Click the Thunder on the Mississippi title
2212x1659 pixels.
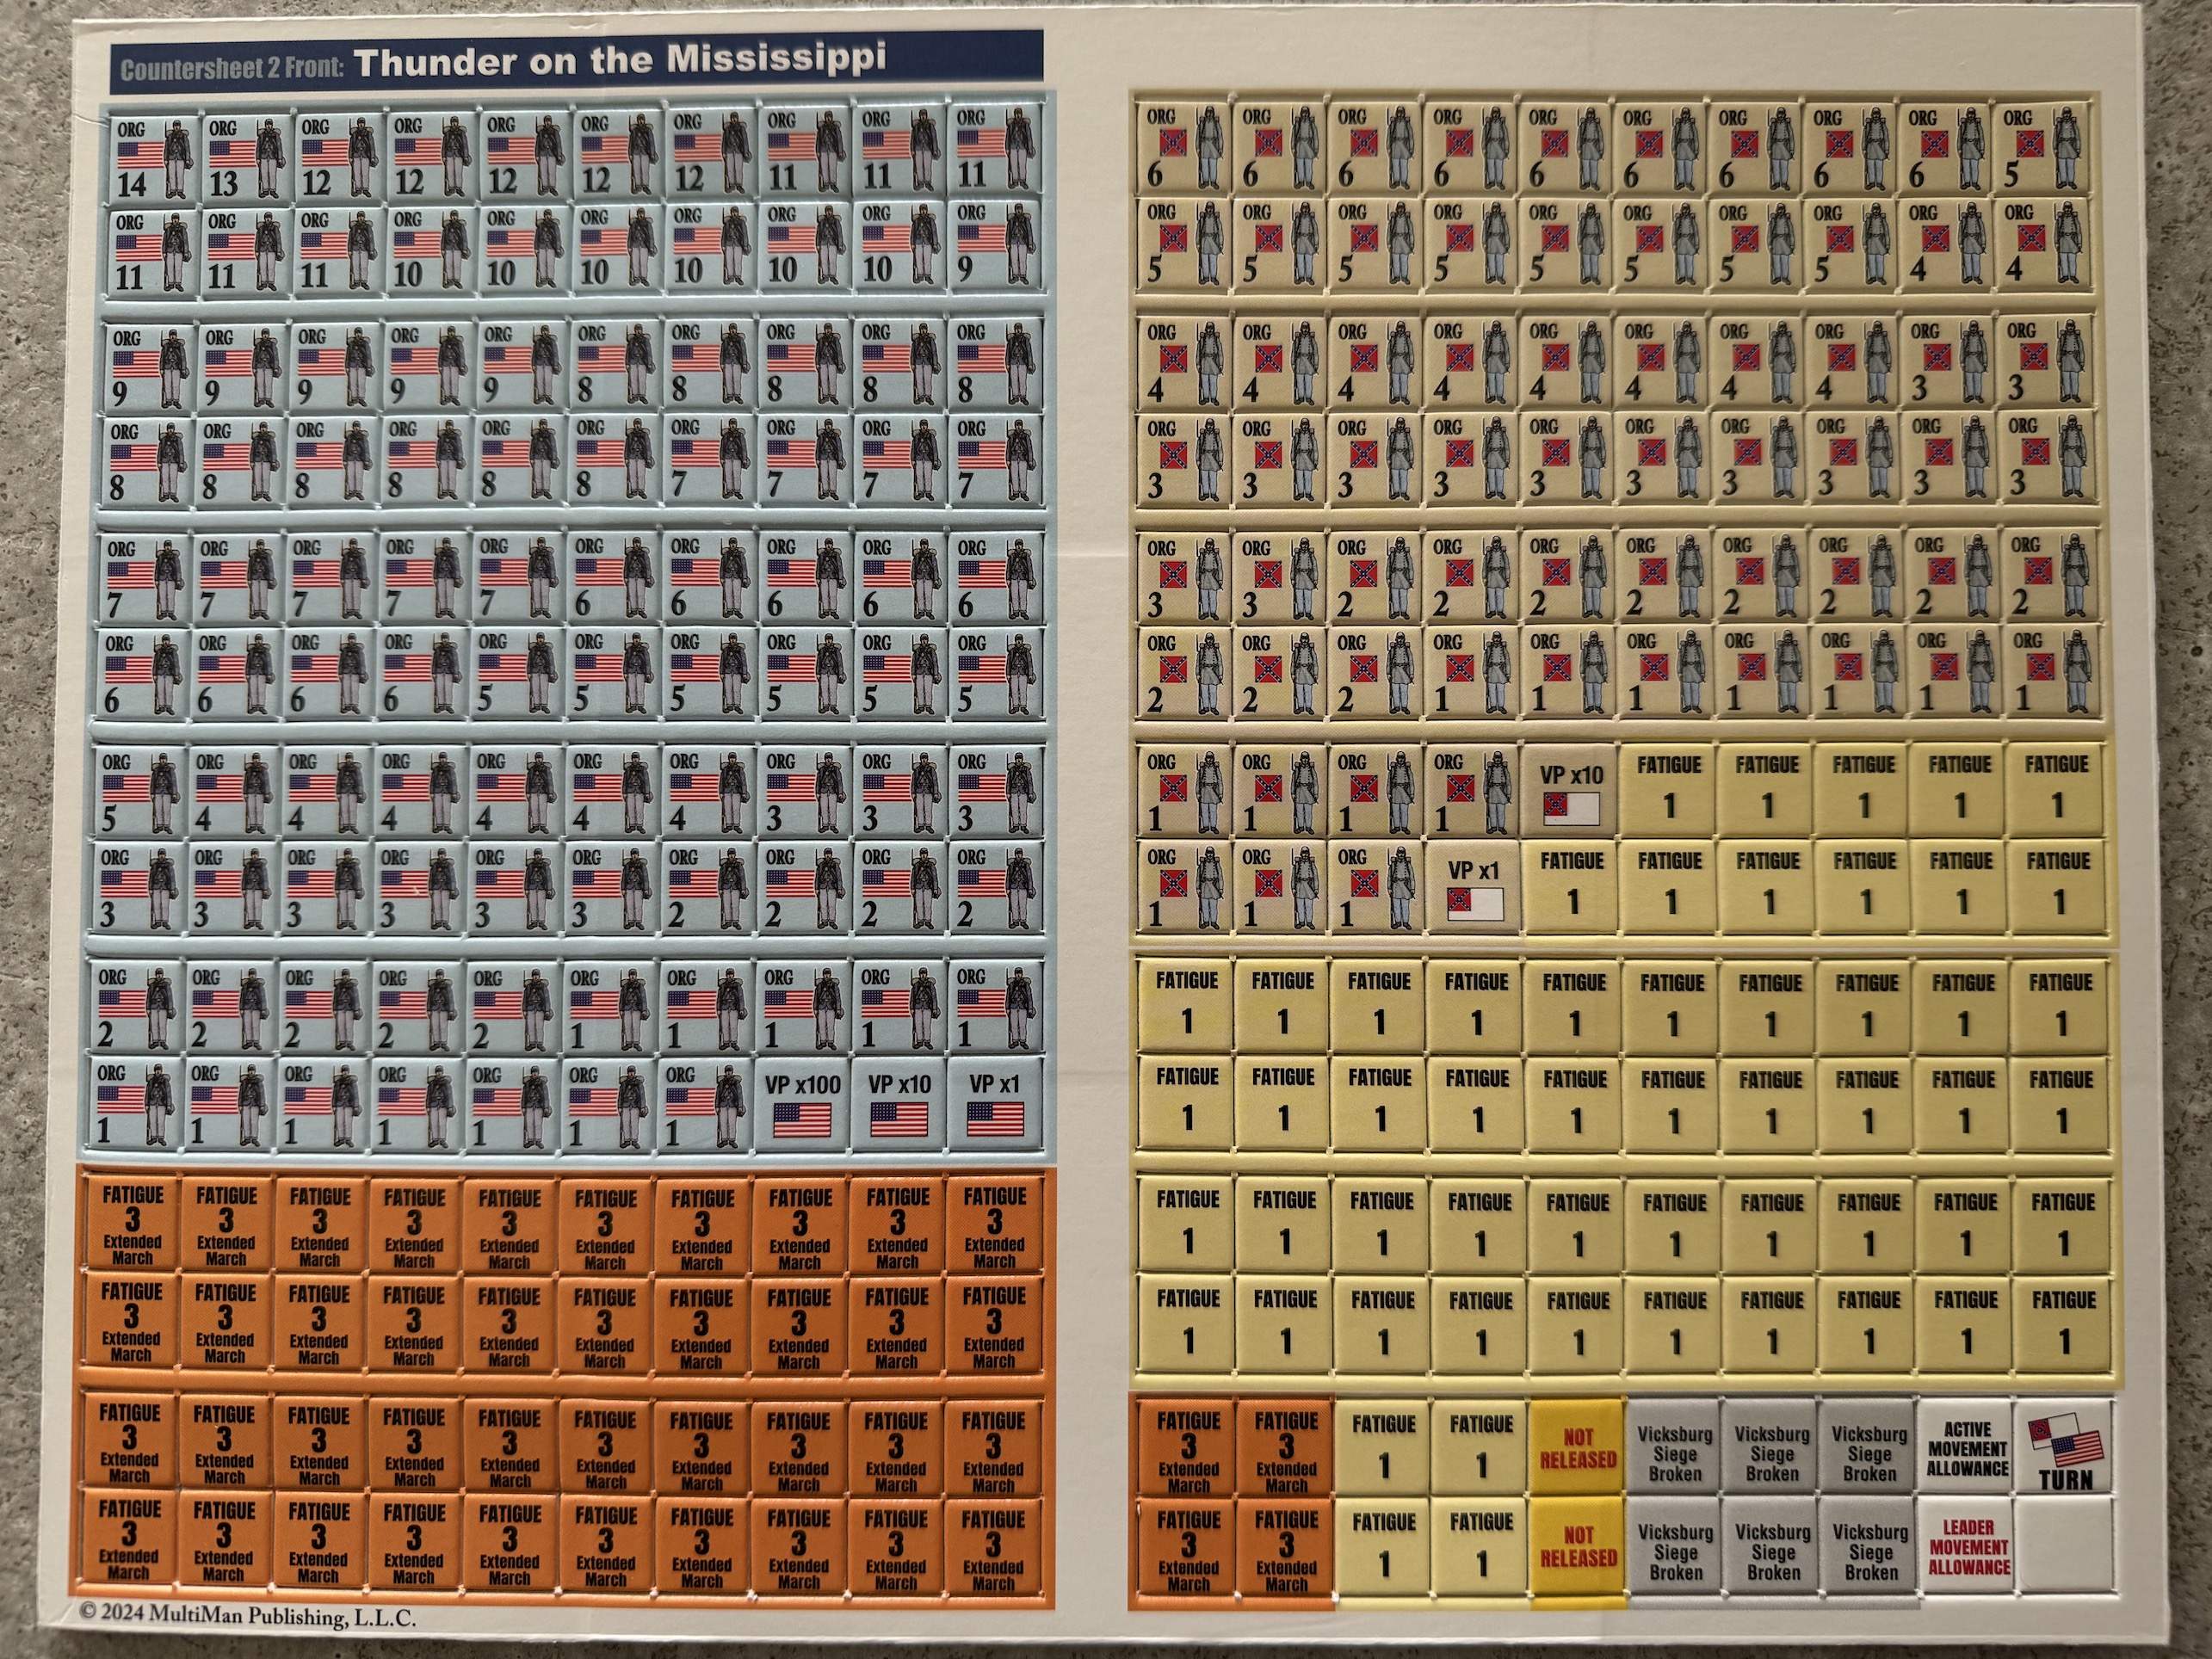click(620, 60)
